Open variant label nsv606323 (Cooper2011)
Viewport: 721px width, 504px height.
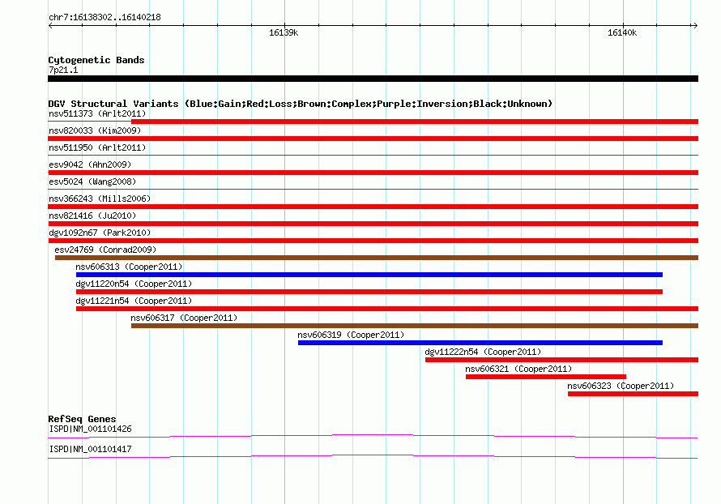coord(621,386)
